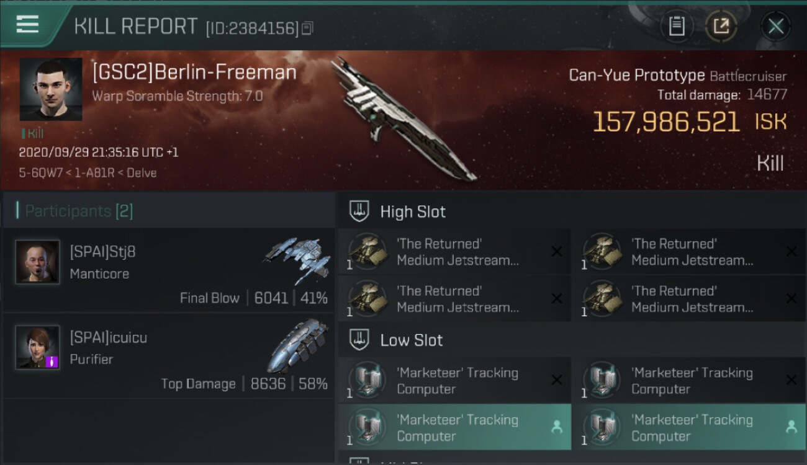View Berlin-Freeman pilot portrait

pos(51,89)
